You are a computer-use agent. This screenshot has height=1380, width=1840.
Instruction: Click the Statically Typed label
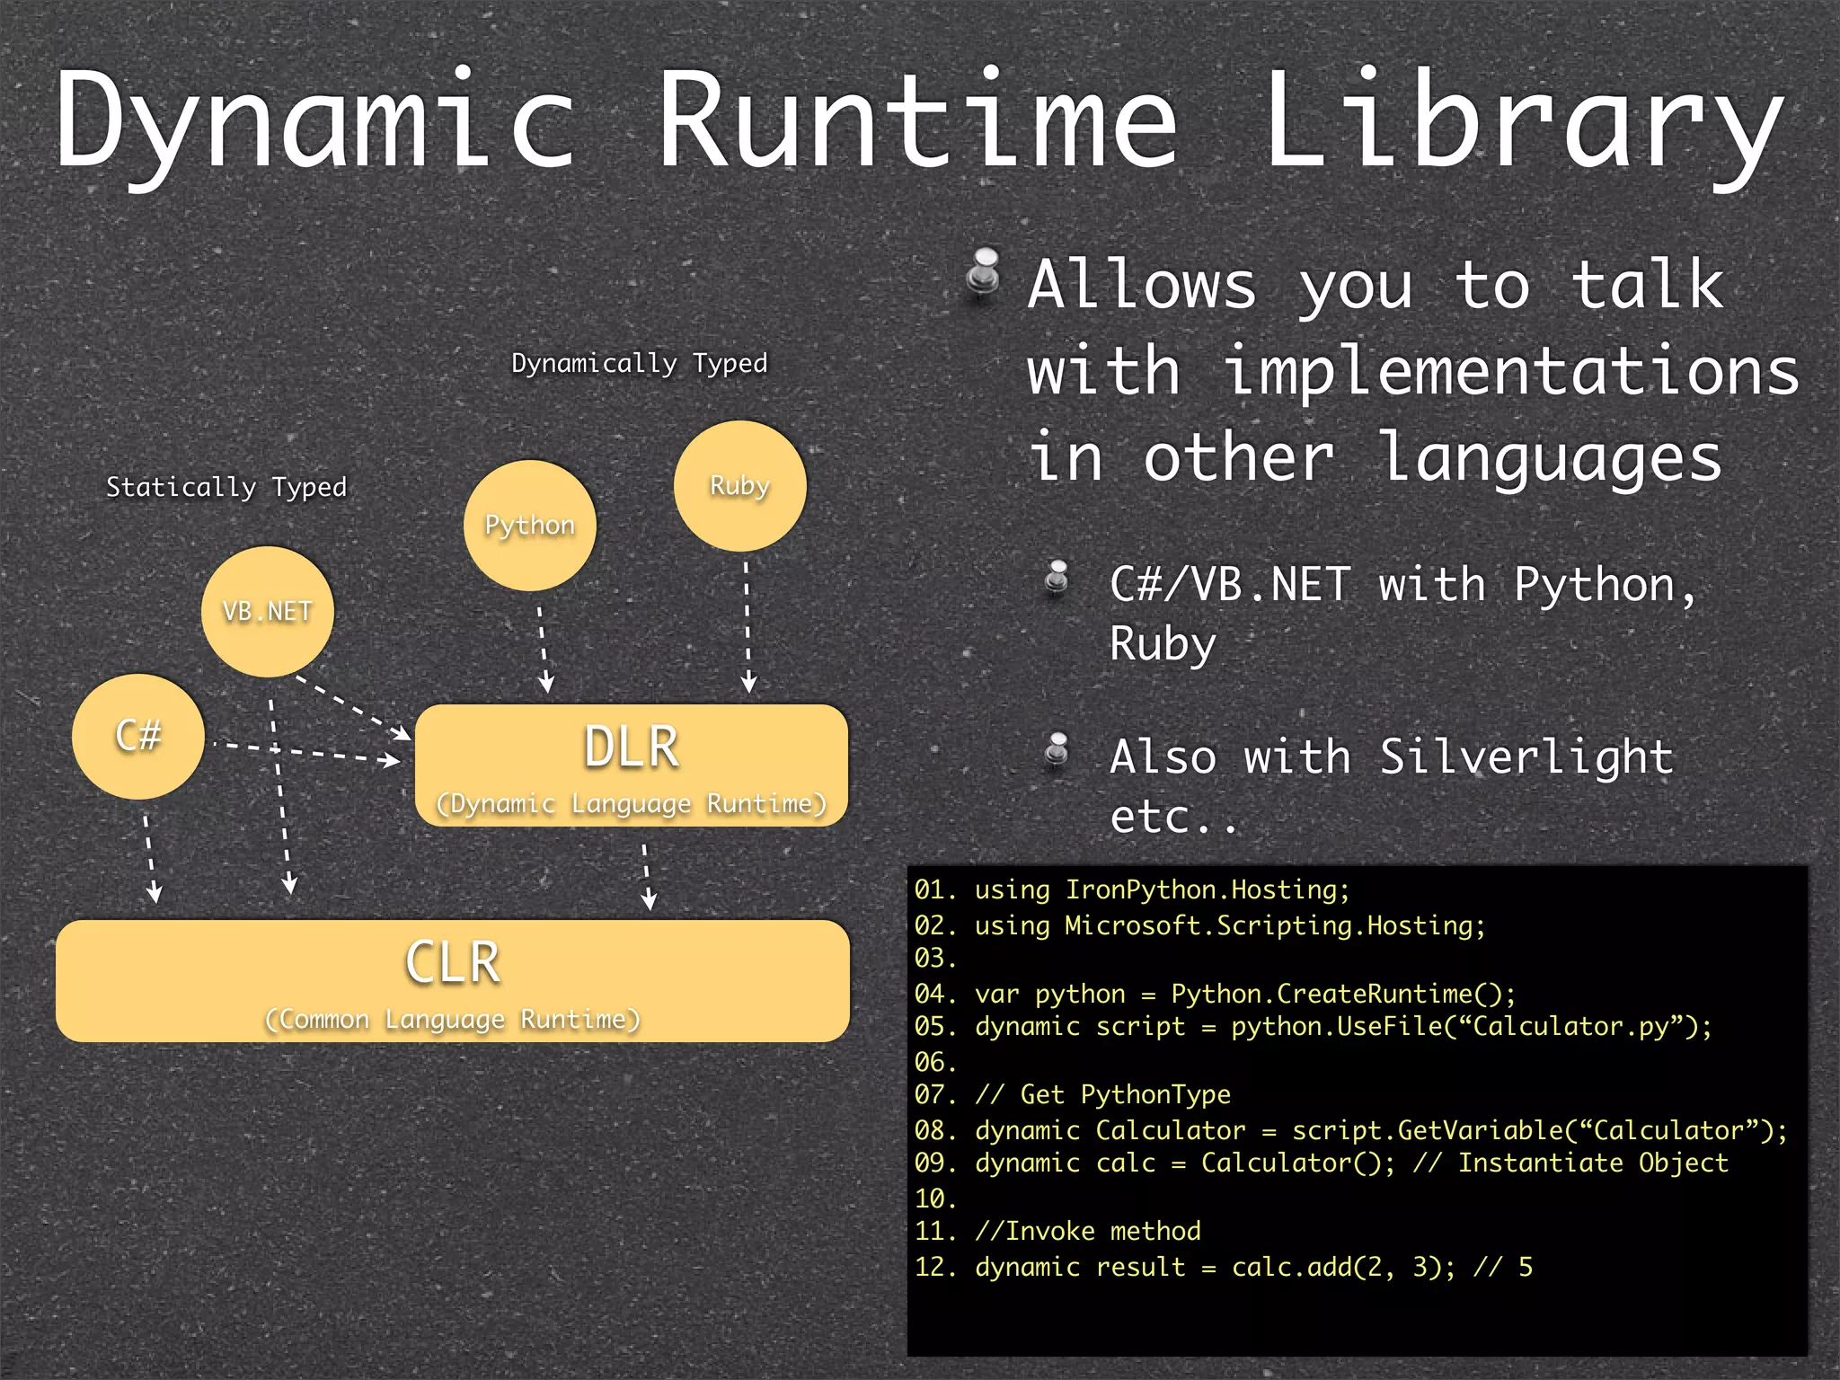[226, 487]
